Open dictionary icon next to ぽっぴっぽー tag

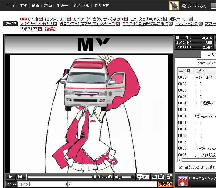coord(69,19)
